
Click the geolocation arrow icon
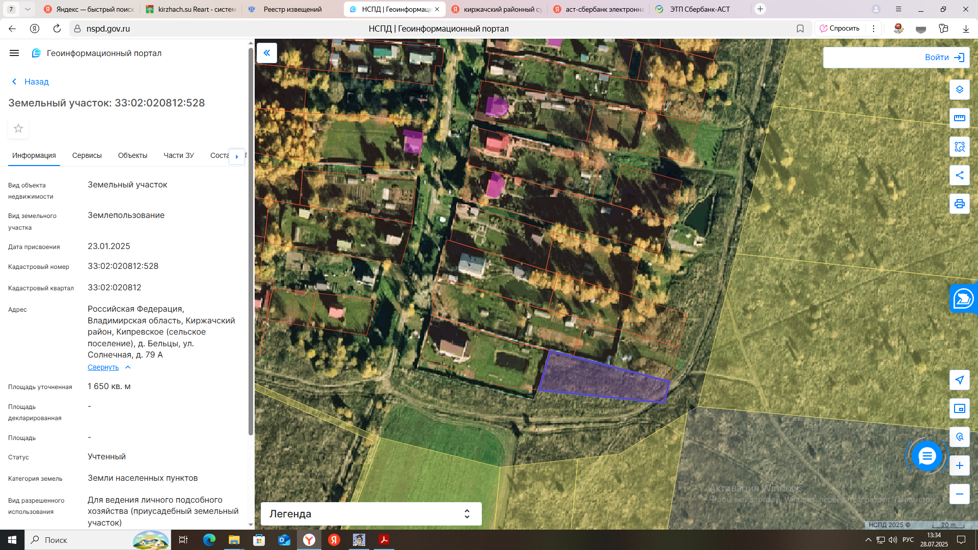point(959,380)
